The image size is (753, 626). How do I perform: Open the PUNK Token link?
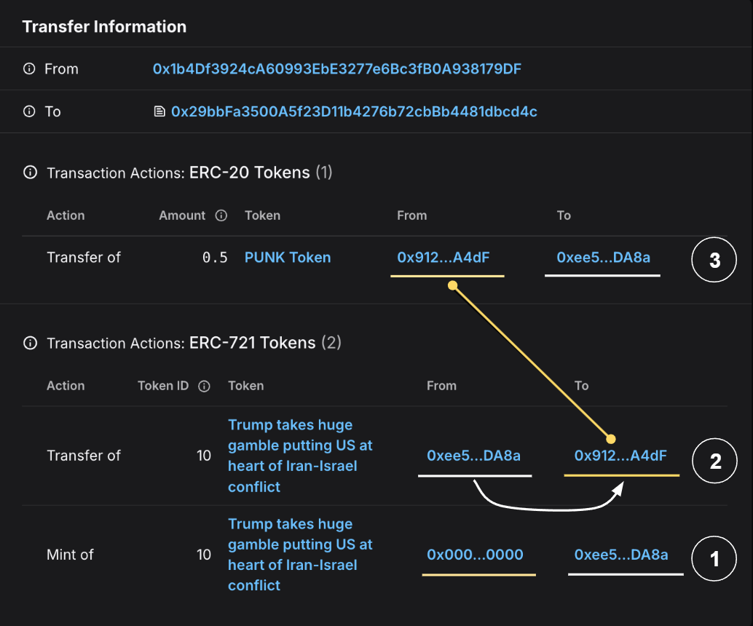tap(288, 257)
